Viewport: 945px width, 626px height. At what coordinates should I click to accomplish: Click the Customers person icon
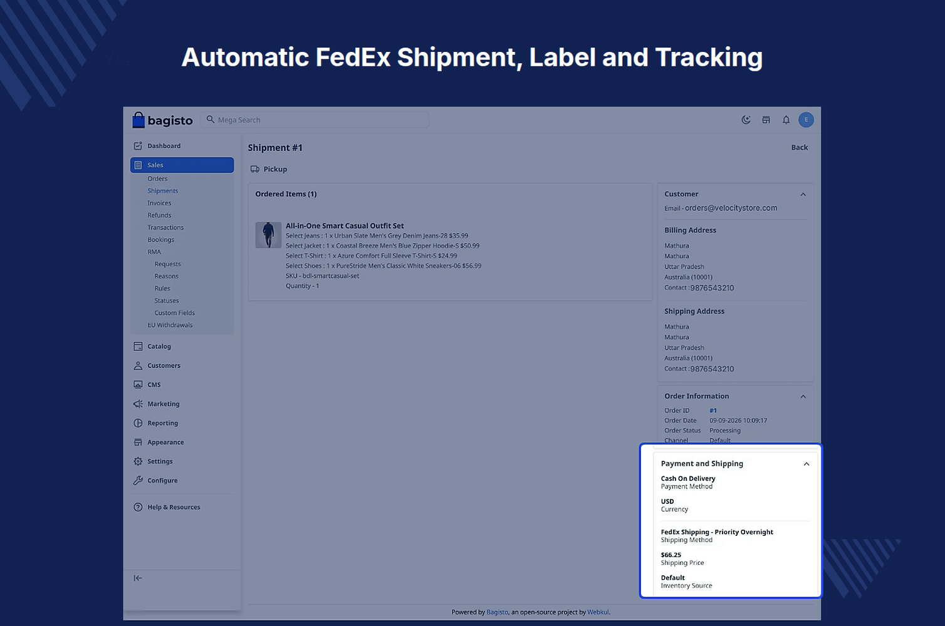point(138,366)
